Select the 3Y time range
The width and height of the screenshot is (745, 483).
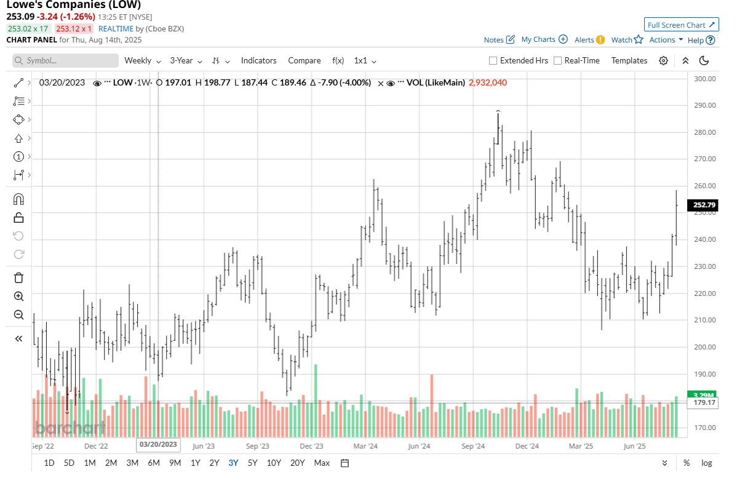233,463
